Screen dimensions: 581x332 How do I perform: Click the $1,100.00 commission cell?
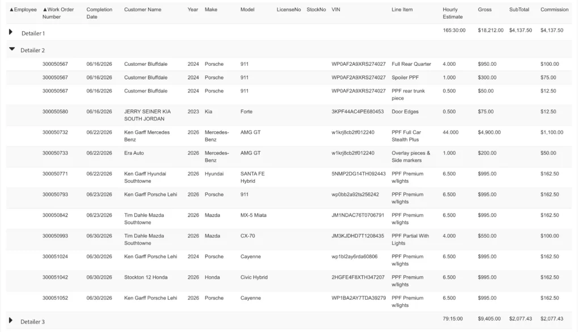[x=551, y=132]
